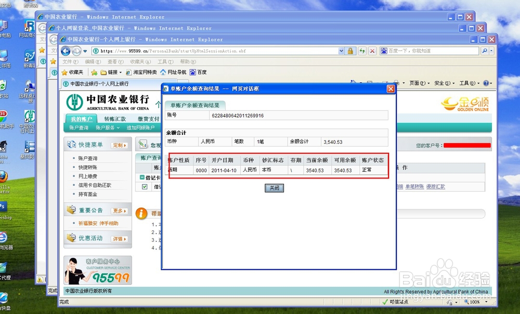The width and height of the screenshot is (520, 314).
Task: Select the 单账户余额查询结果 dialog tab
Action: 195,105
